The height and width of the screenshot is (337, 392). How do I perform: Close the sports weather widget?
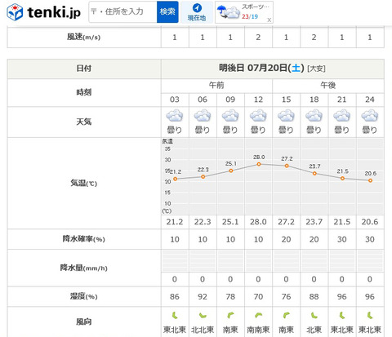[x=269, y=20]
